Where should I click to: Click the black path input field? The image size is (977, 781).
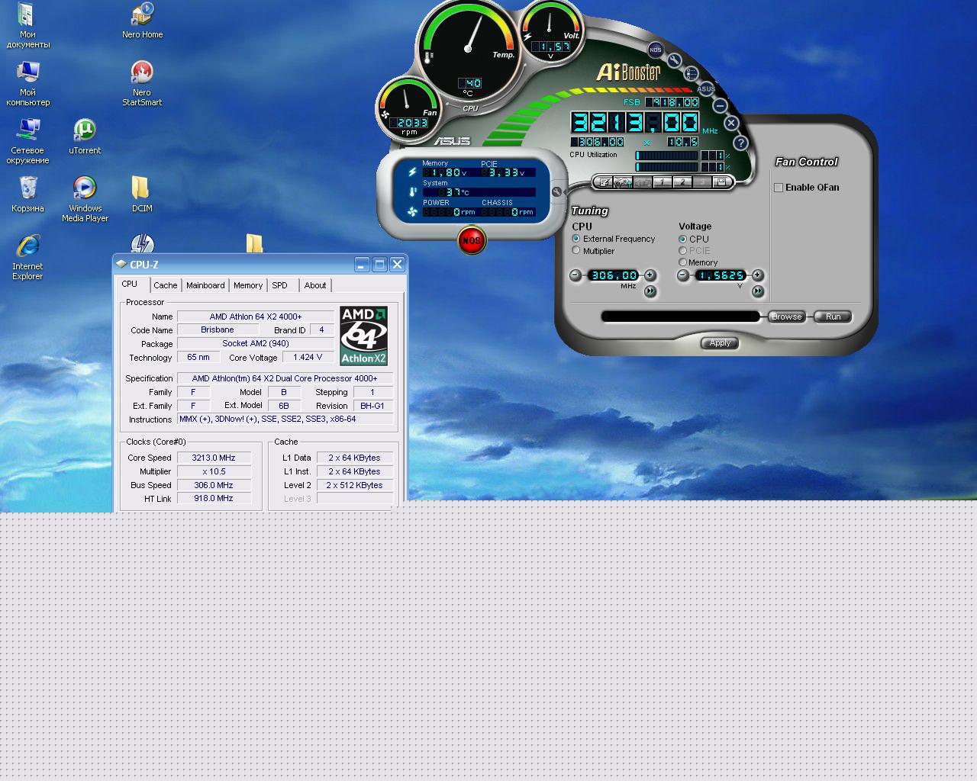pyautogui.click(x=680, y=317)
